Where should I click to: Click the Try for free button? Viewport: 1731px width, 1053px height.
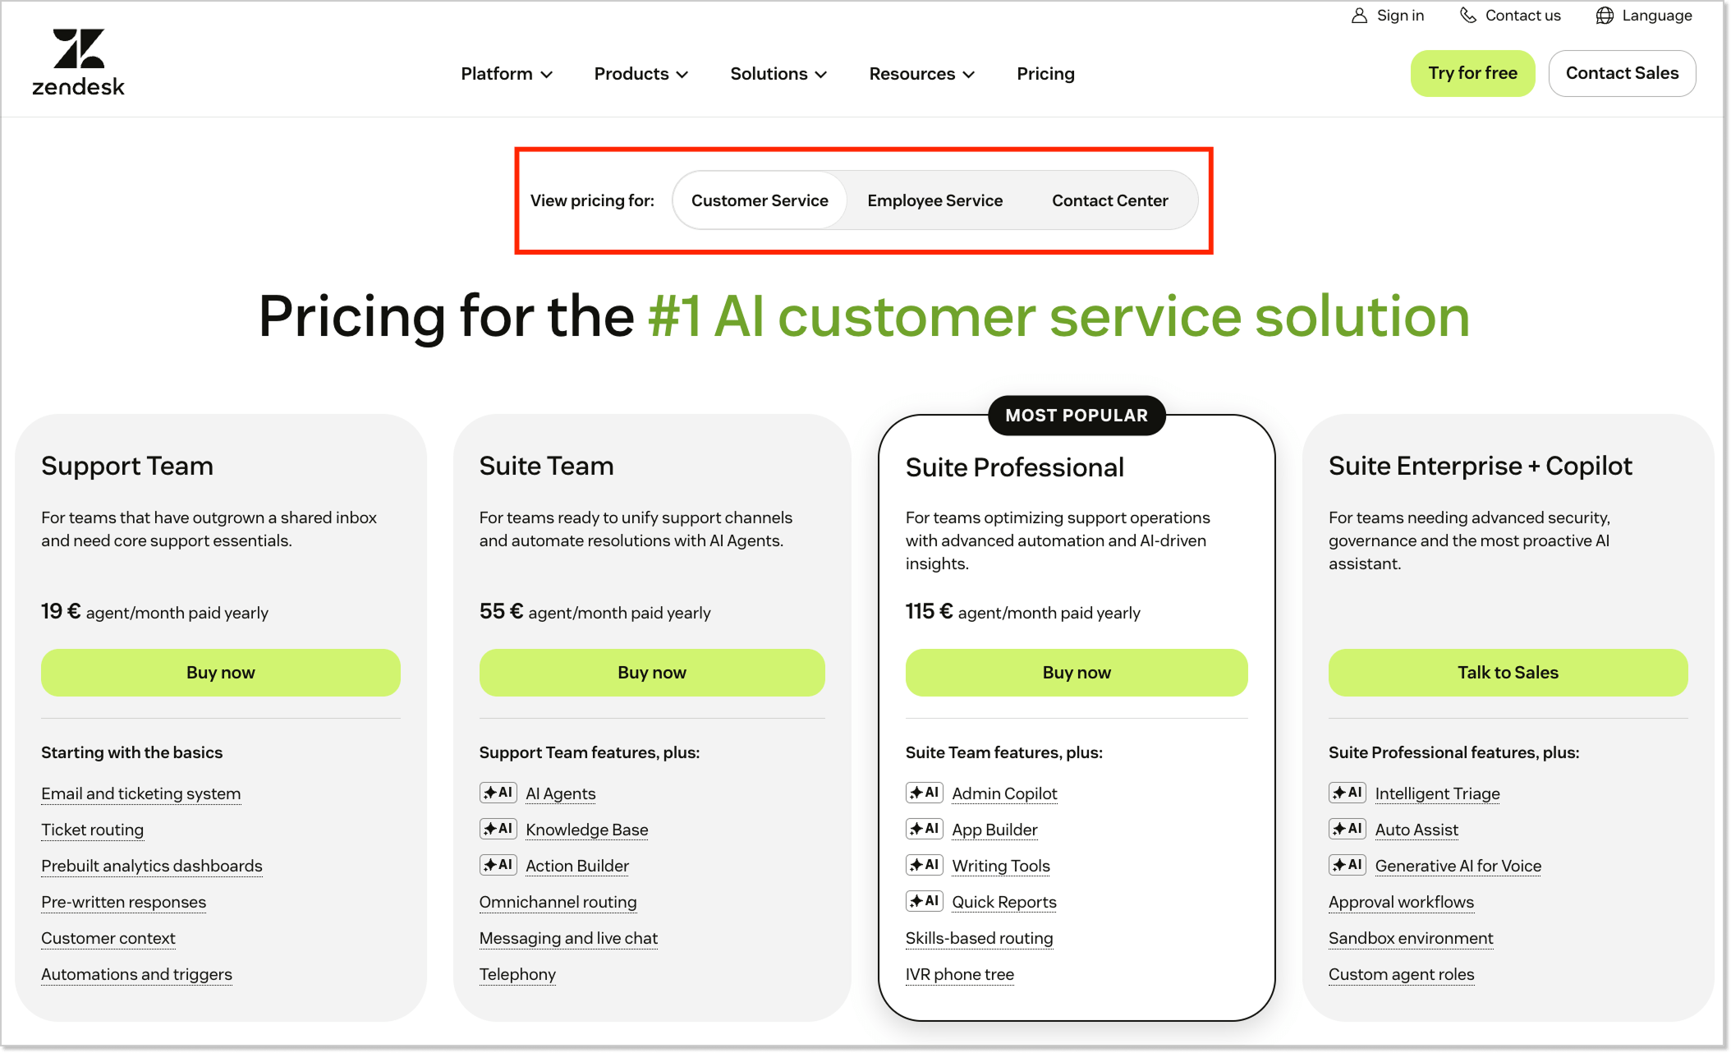click(1472, 73)
